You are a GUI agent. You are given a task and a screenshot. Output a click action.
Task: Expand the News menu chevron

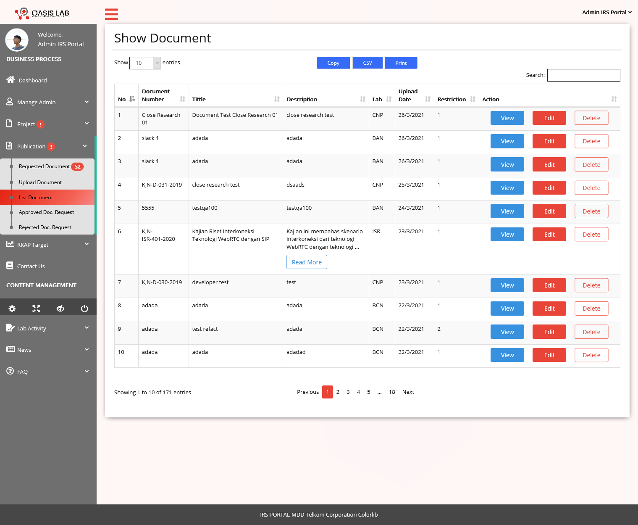(87, 349)
